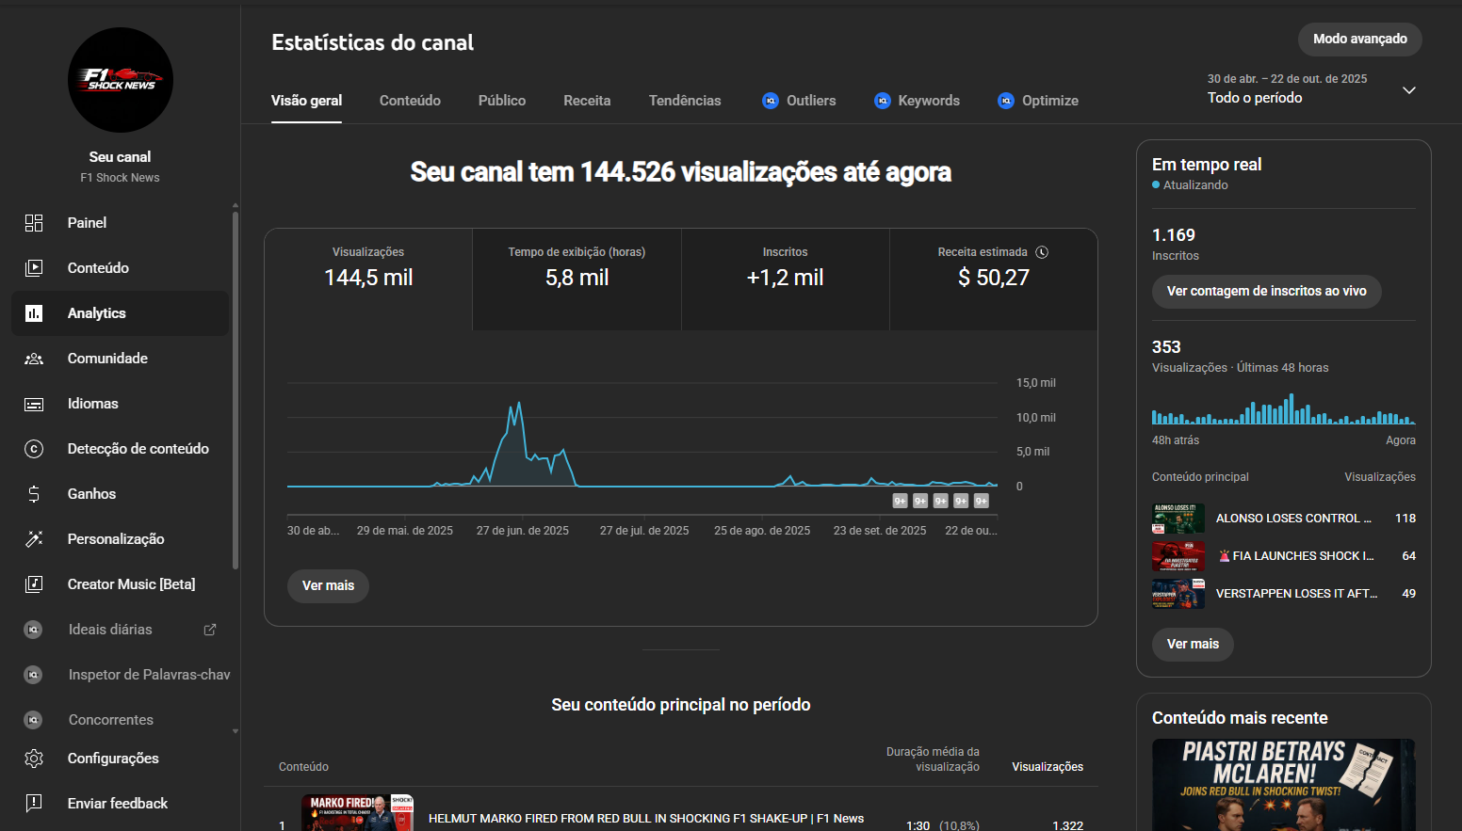
Task: Open the ALONSO LOSES CONTROL video thumbnail
Action: pyautogui.click(x=1178, y=519)
